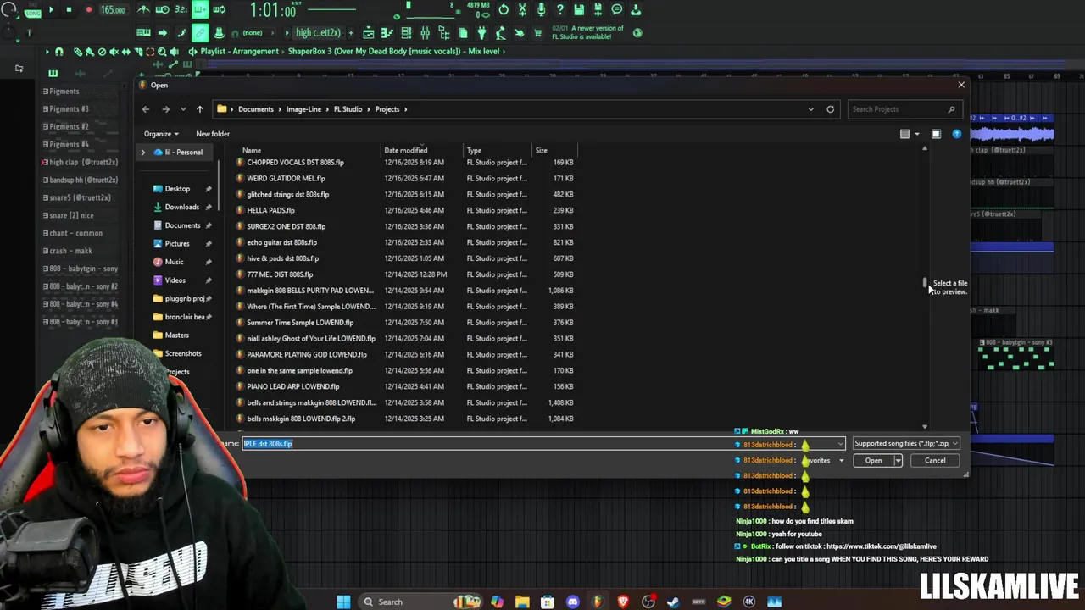Click the undo history circular arrow icon
The image size is (1085, 610).
tap(504, 9)
